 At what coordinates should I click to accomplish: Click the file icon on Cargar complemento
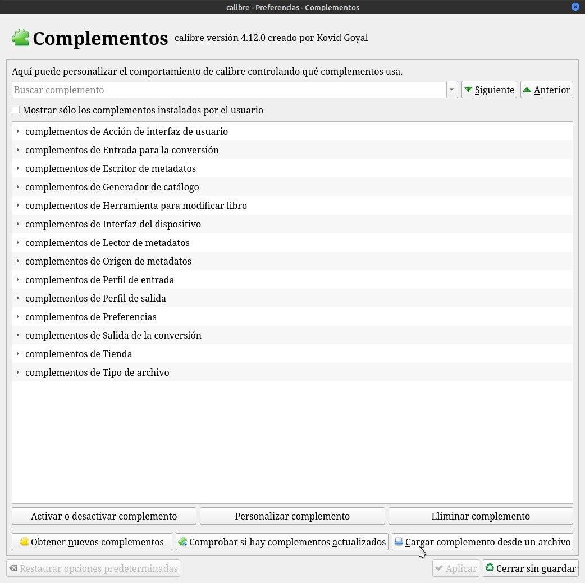pos(399,541)
